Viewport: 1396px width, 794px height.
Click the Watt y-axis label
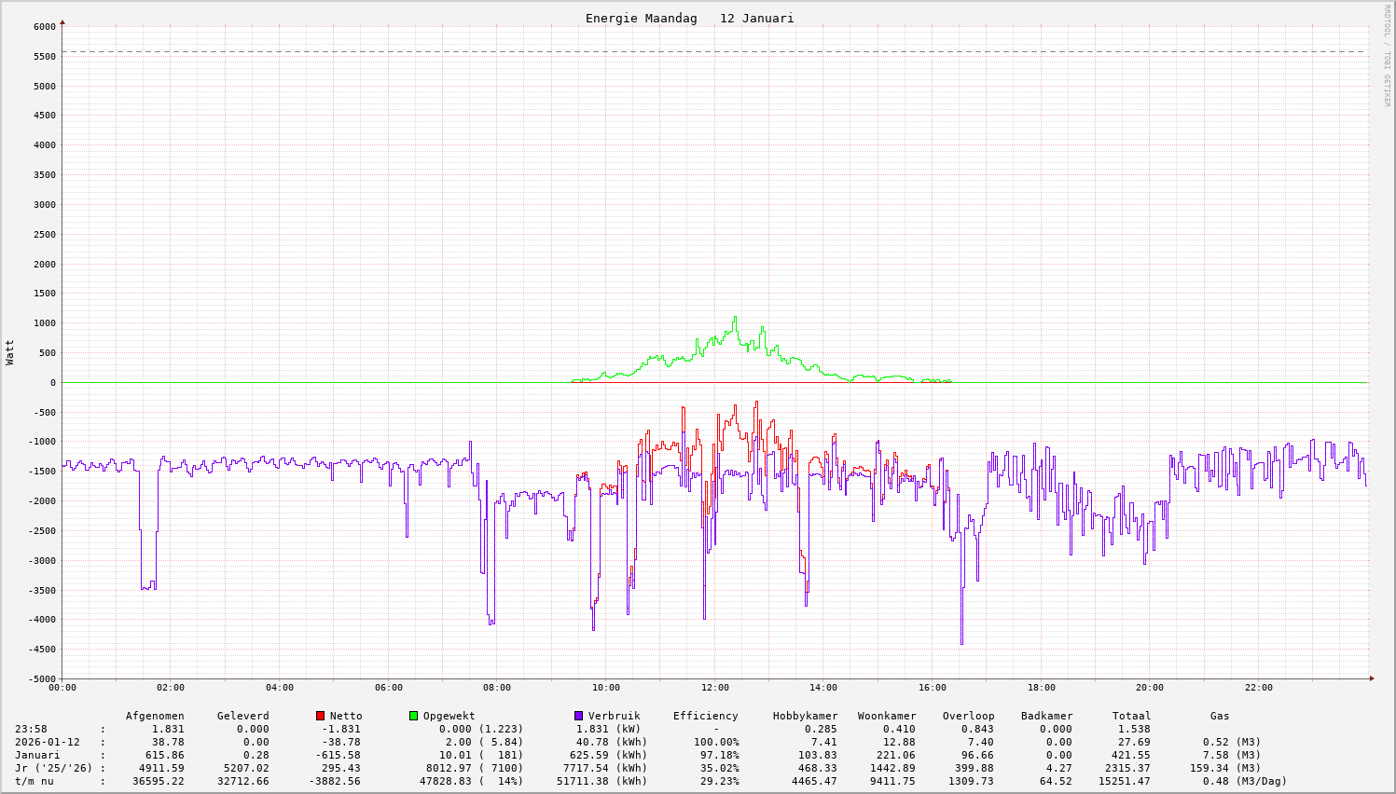coord(10,351)
